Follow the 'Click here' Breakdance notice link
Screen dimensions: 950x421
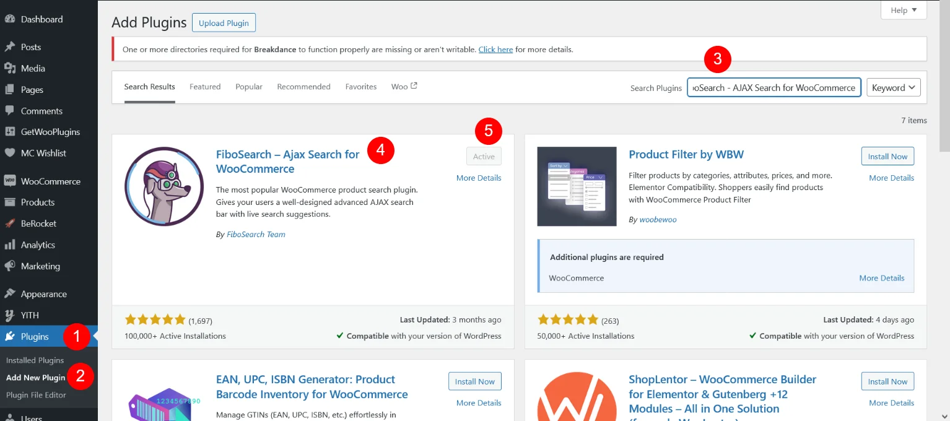tap(495, 50)
